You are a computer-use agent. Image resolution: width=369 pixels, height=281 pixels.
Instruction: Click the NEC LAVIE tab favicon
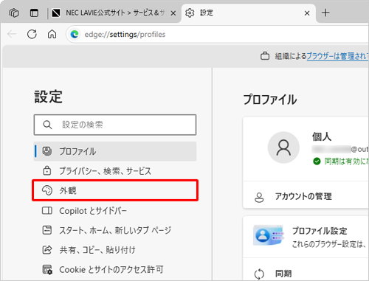(56, 13)
